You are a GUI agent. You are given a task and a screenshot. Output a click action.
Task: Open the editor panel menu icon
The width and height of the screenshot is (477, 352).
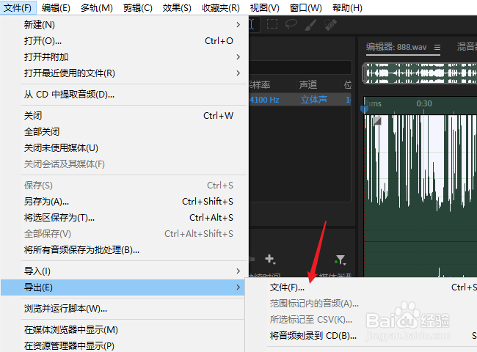click(x=437, y=47)
